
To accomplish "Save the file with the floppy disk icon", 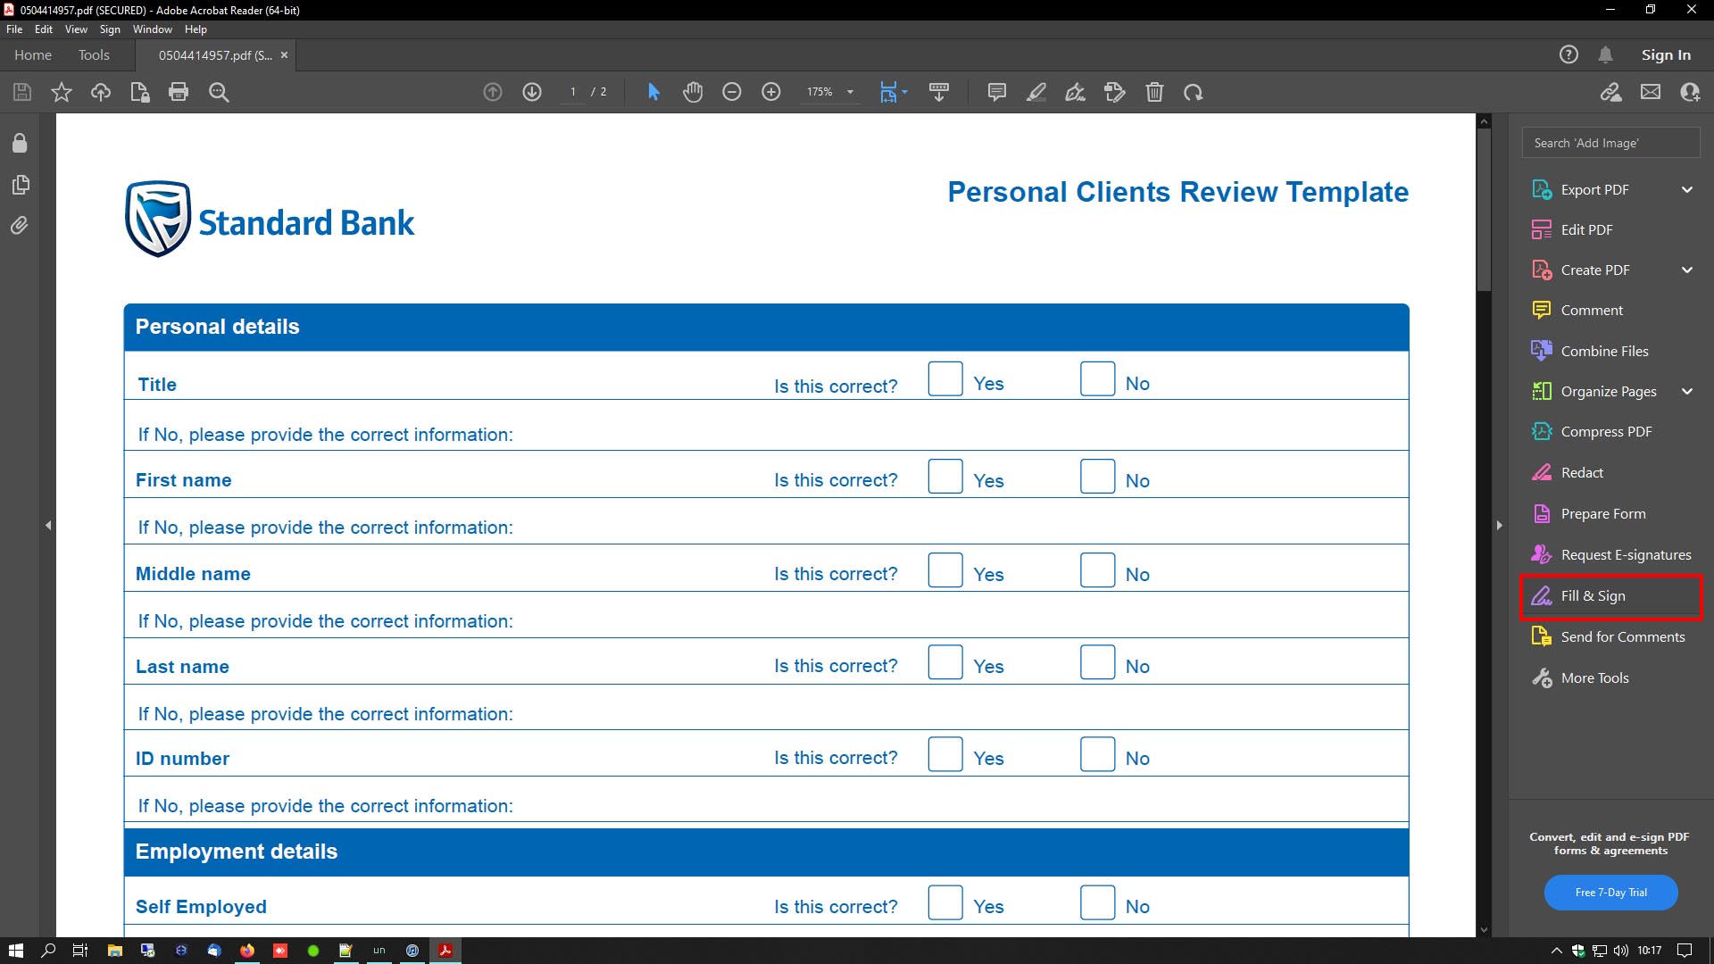I will point(21,92).
